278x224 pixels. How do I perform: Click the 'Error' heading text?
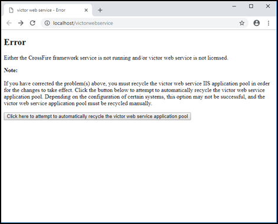pos(15,42)
